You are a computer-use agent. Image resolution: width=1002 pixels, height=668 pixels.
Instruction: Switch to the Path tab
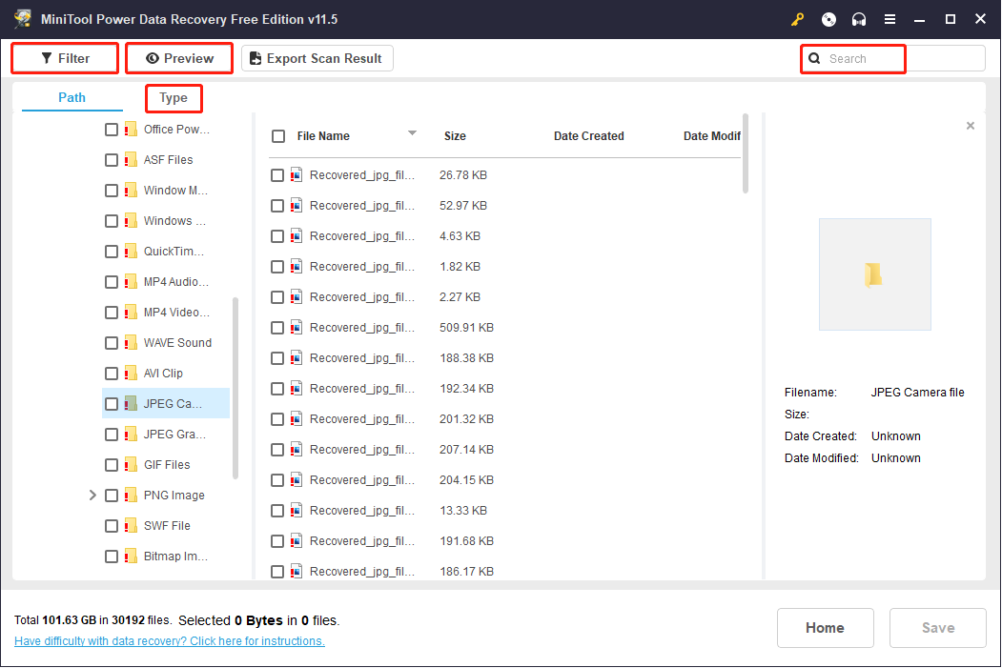(x=72, y=98)
